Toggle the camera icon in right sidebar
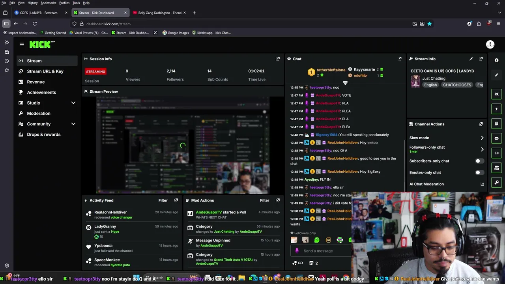Image resolution: width=505 pixels, height=284 pixels. tap(497, 168)
